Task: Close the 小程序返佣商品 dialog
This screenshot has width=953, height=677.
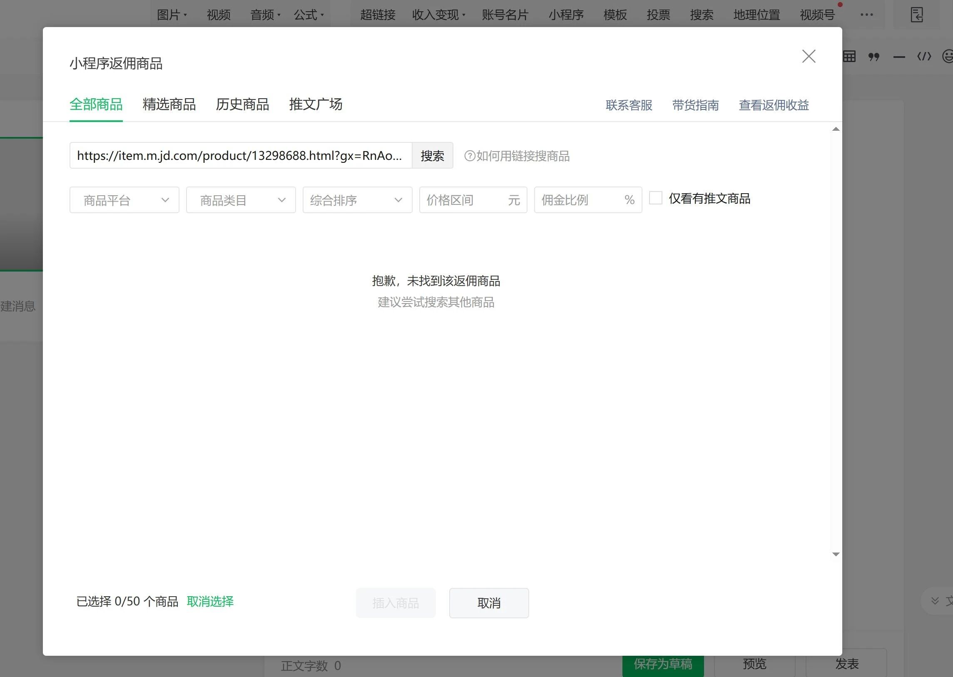Action: coord(809,56)
